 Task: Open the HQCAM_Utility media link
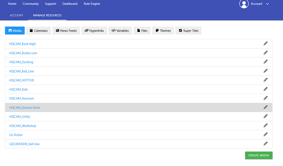(x=20, y=117)
